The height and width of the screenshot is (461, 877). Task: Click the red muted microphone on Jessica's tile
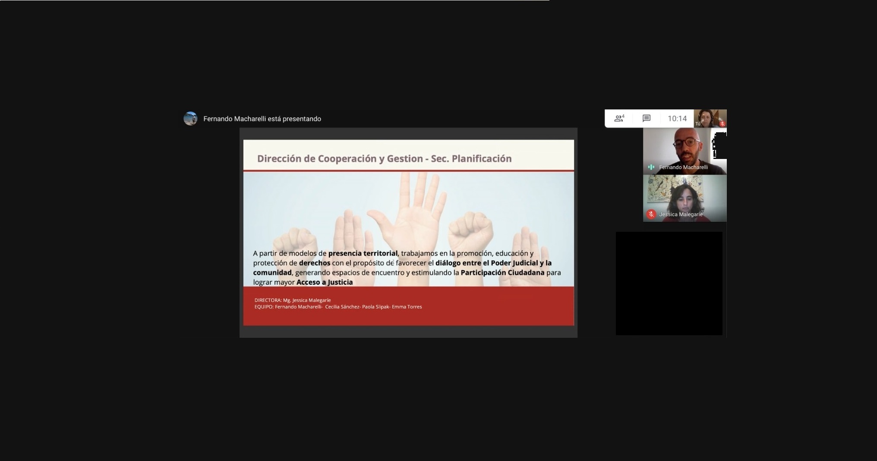click(651, 214)
